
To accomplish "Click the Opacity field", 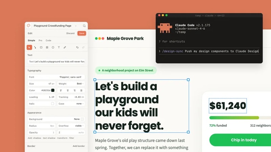I will (x=41, y=132).
